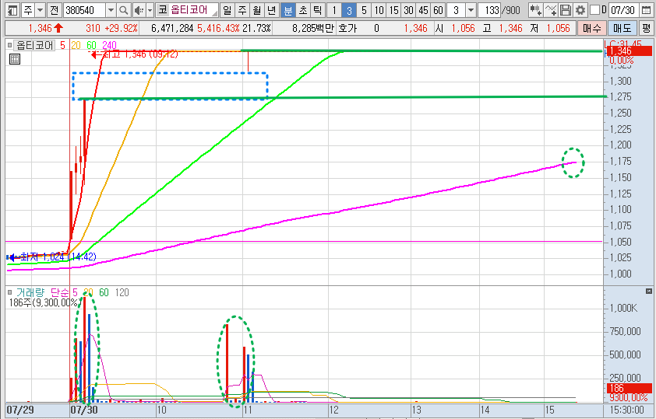Open the candlestick chart add tool
The height and width of the screenshot is (419, 656).
pos(535,10)
